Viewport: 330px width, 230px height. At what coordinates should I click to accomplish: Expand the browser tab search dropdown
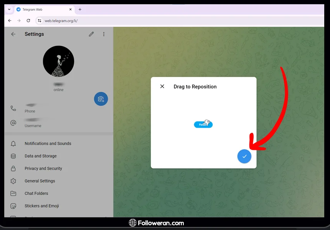(9, 9)
